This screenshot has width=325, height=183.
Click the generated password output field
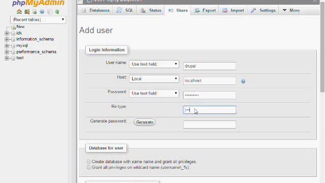click(x=210, y=125)
